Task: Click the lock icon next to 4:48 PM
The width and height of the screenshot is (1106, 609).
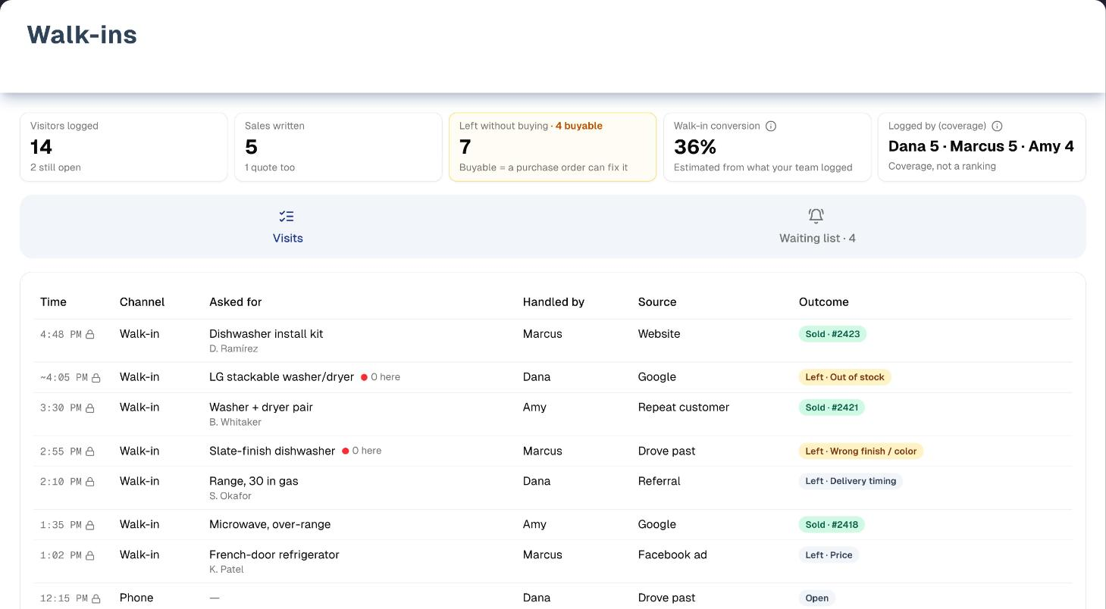Action: click(89, 334)
